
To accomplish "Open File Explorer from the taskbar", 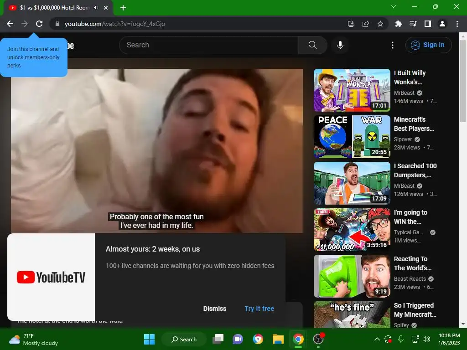I will [x=278, y=339].
